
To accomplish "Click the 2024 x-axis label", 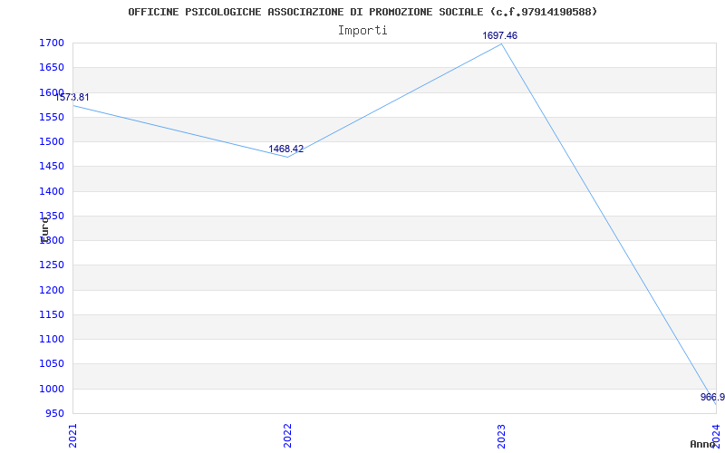I will (716, 436).
